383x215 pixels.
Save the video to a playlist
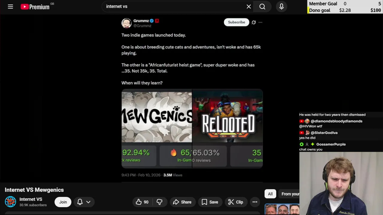click(x=210, y=202)
